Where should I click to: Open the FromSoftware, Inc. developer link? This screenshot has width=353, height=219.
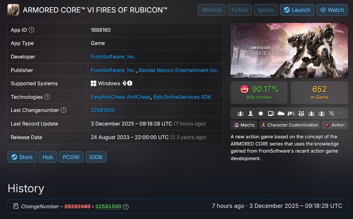click(x=113, y=57)
